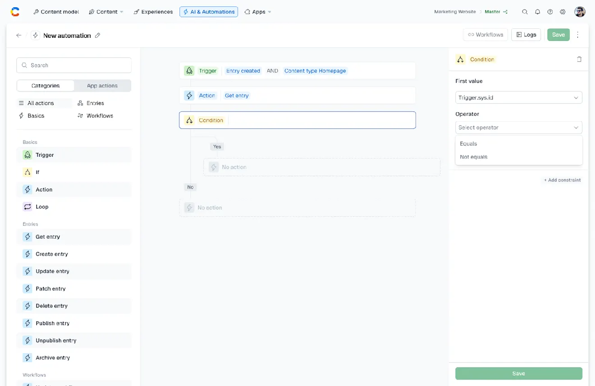
Task: Open settings gear icon in header
Action: pyautogui.click(x=563, y=12)
